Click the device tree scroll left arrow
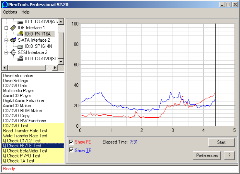Viewport: 240px width, 174px height. [x=5, y=68]
